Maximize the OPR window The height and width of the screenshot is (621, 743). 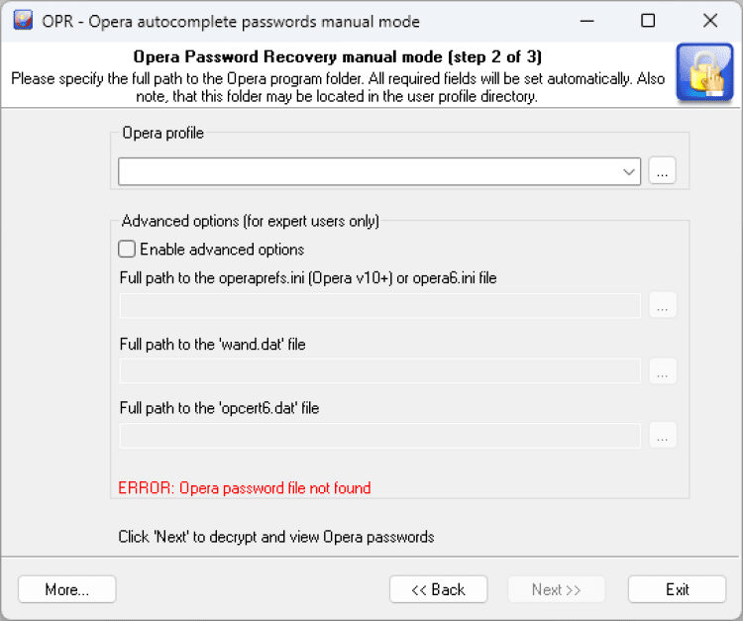(648, 21)
